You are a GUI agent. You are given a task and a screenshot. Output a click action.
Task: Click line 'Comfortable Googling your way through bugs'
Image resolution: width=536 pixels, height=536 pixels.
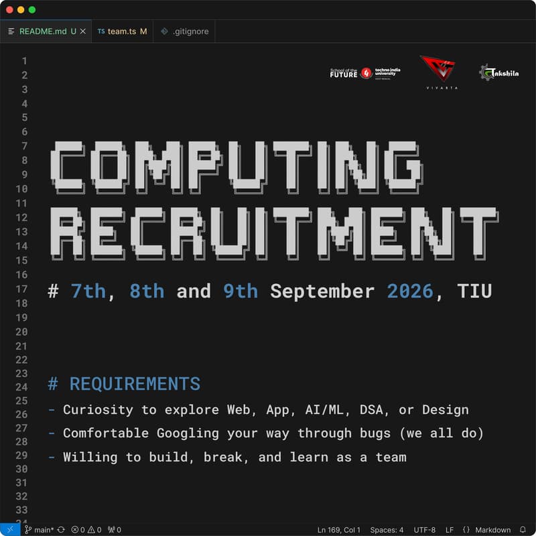point(266,433)
